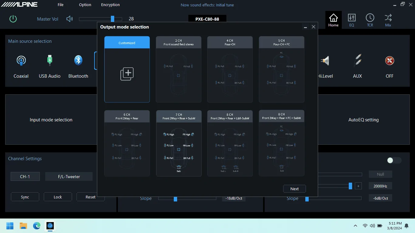
Task: Launch Microsoft Edge from the taskbar
Action: click(x=37, y=226)
